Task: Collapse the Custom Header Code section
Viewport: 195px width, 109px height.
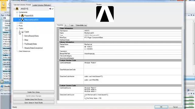Action: click(58, 60)
